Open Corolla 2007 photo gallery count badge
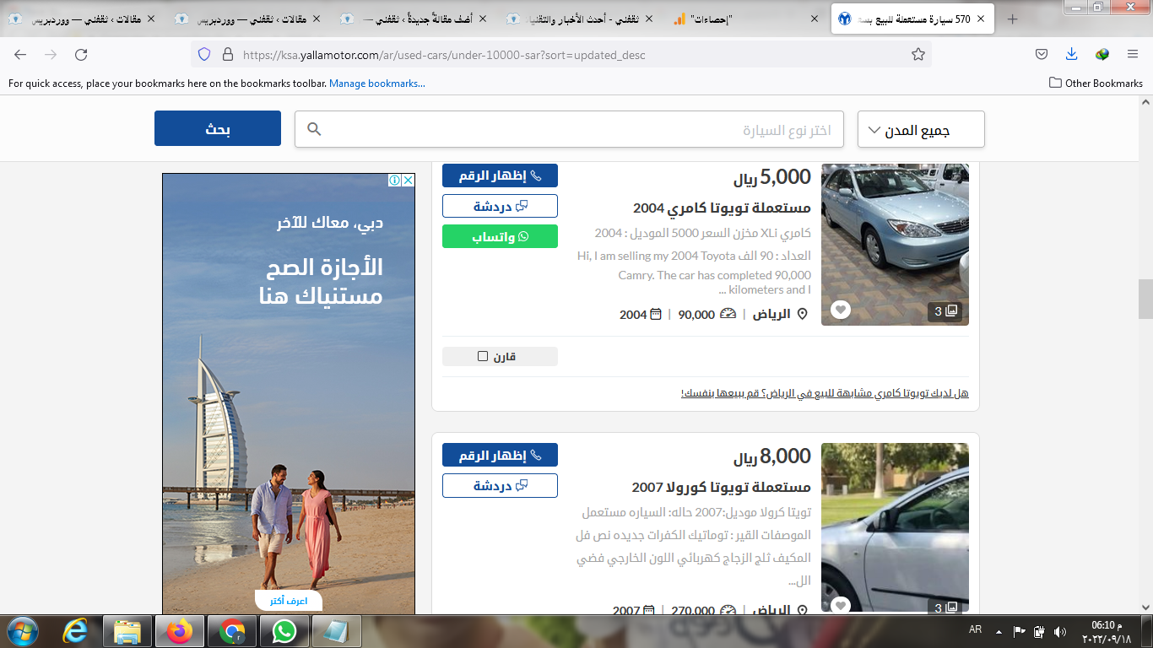1153x648 pixels. pos(945,607)
